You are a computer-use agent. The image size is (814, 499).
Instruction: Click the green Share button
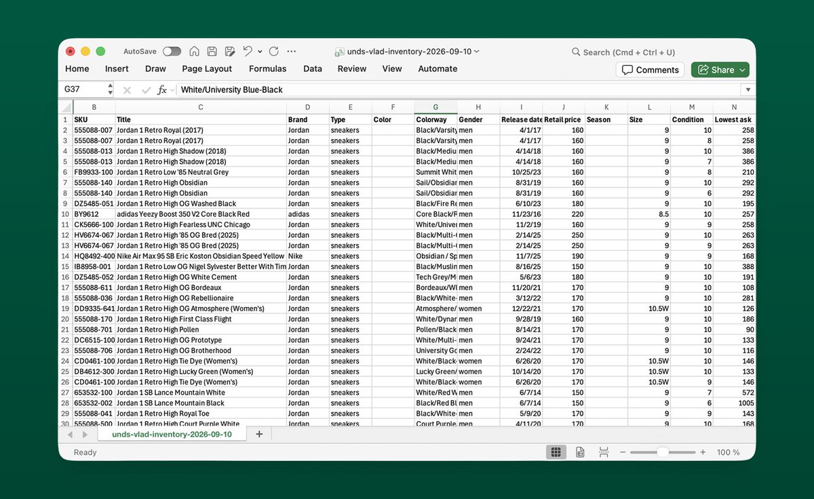[x=720, y=70]
